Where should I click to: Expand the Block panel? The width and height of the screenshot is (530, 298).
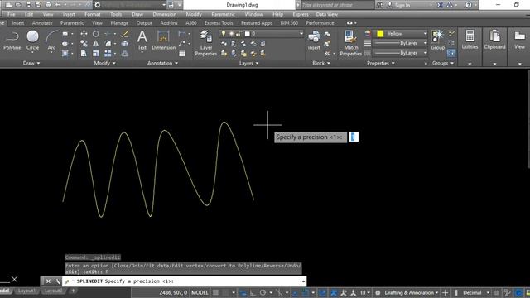pos(321,63)
